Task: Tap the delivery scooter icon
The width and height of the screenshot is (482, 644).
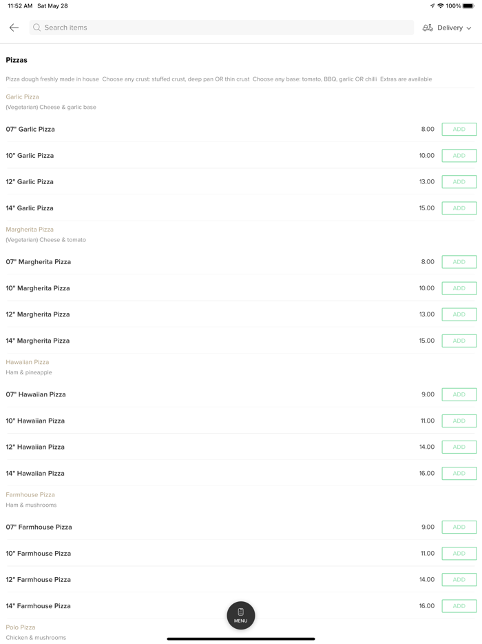Action: point(428,28)
